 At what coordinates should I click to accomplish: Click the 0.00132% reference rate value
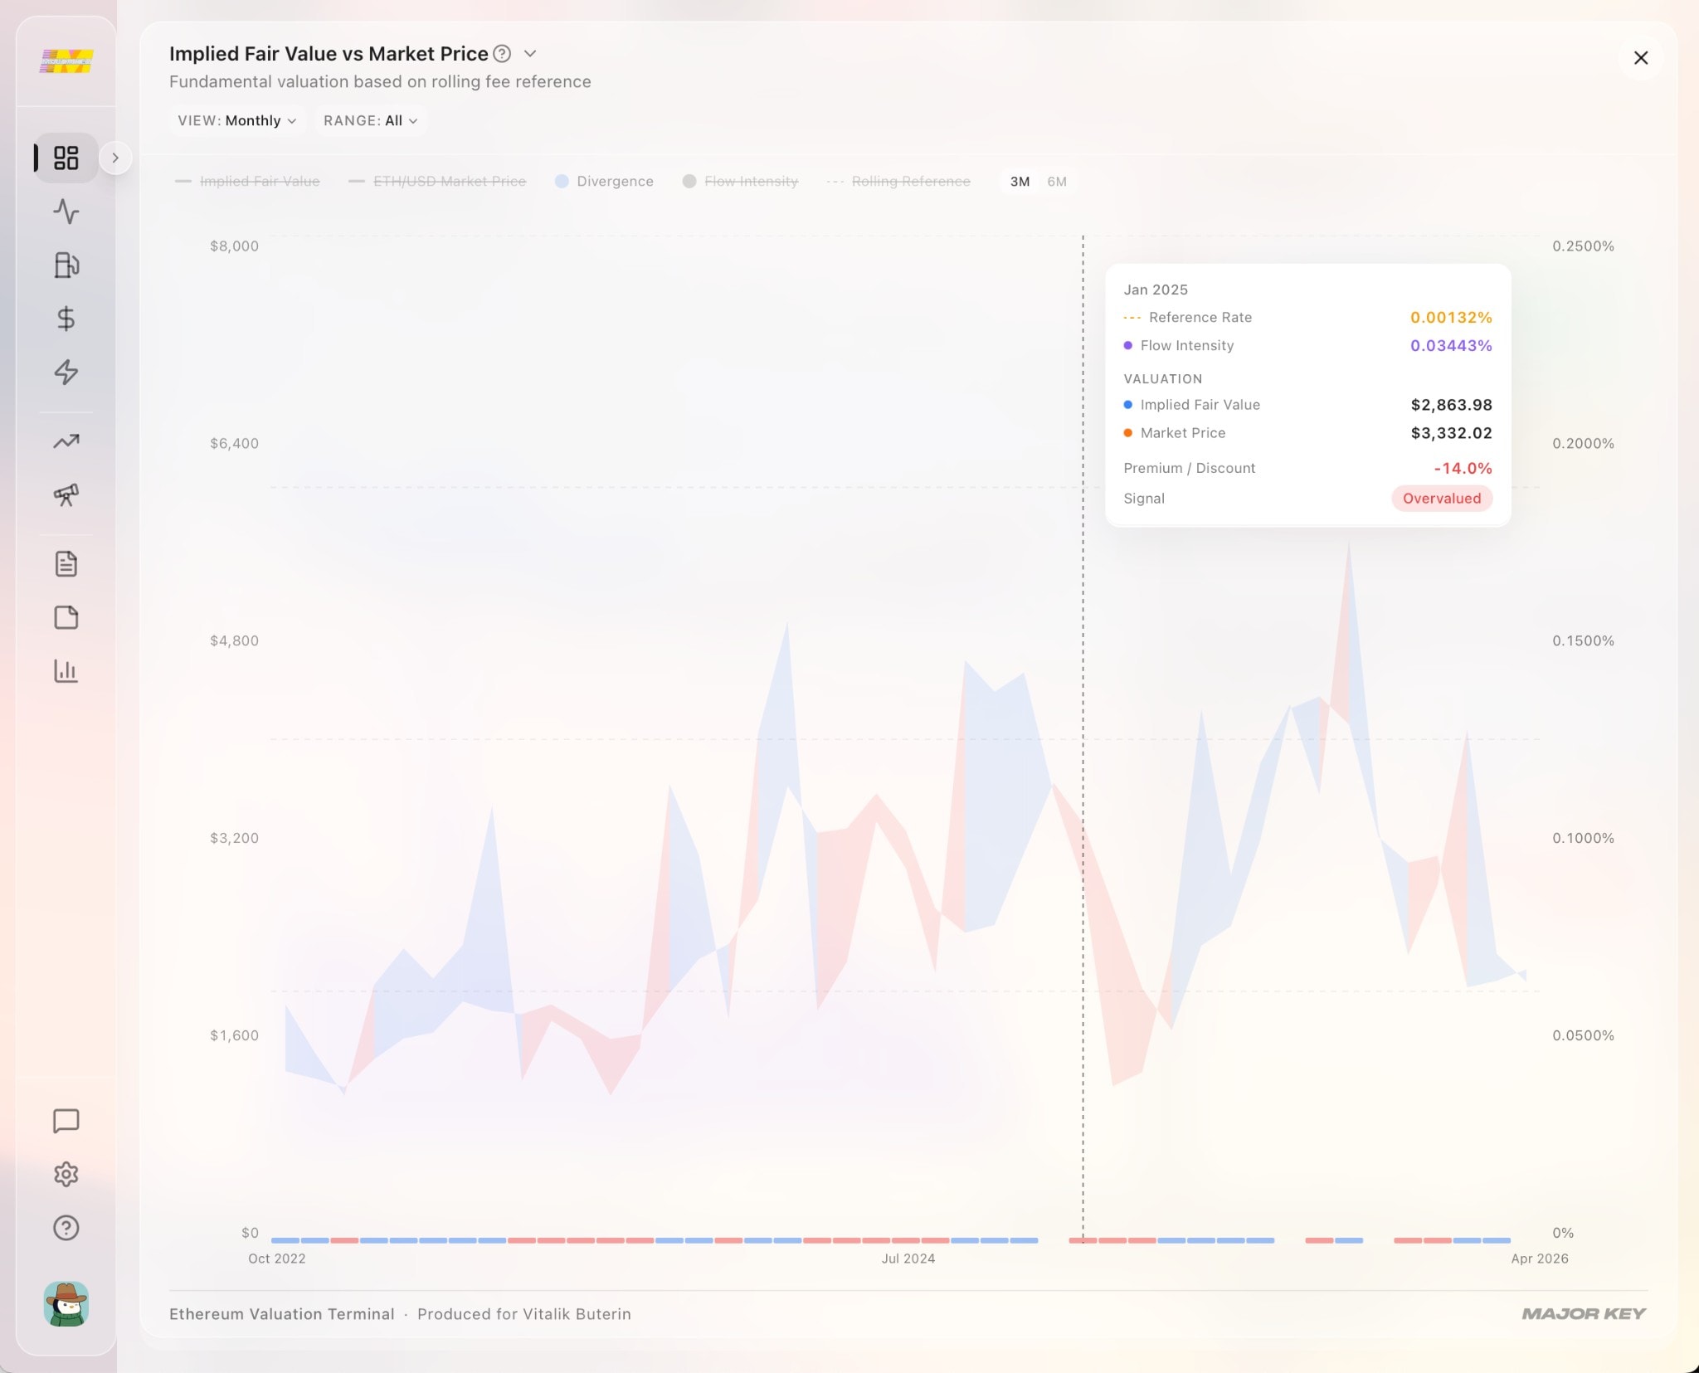[x=1451, y=317]
